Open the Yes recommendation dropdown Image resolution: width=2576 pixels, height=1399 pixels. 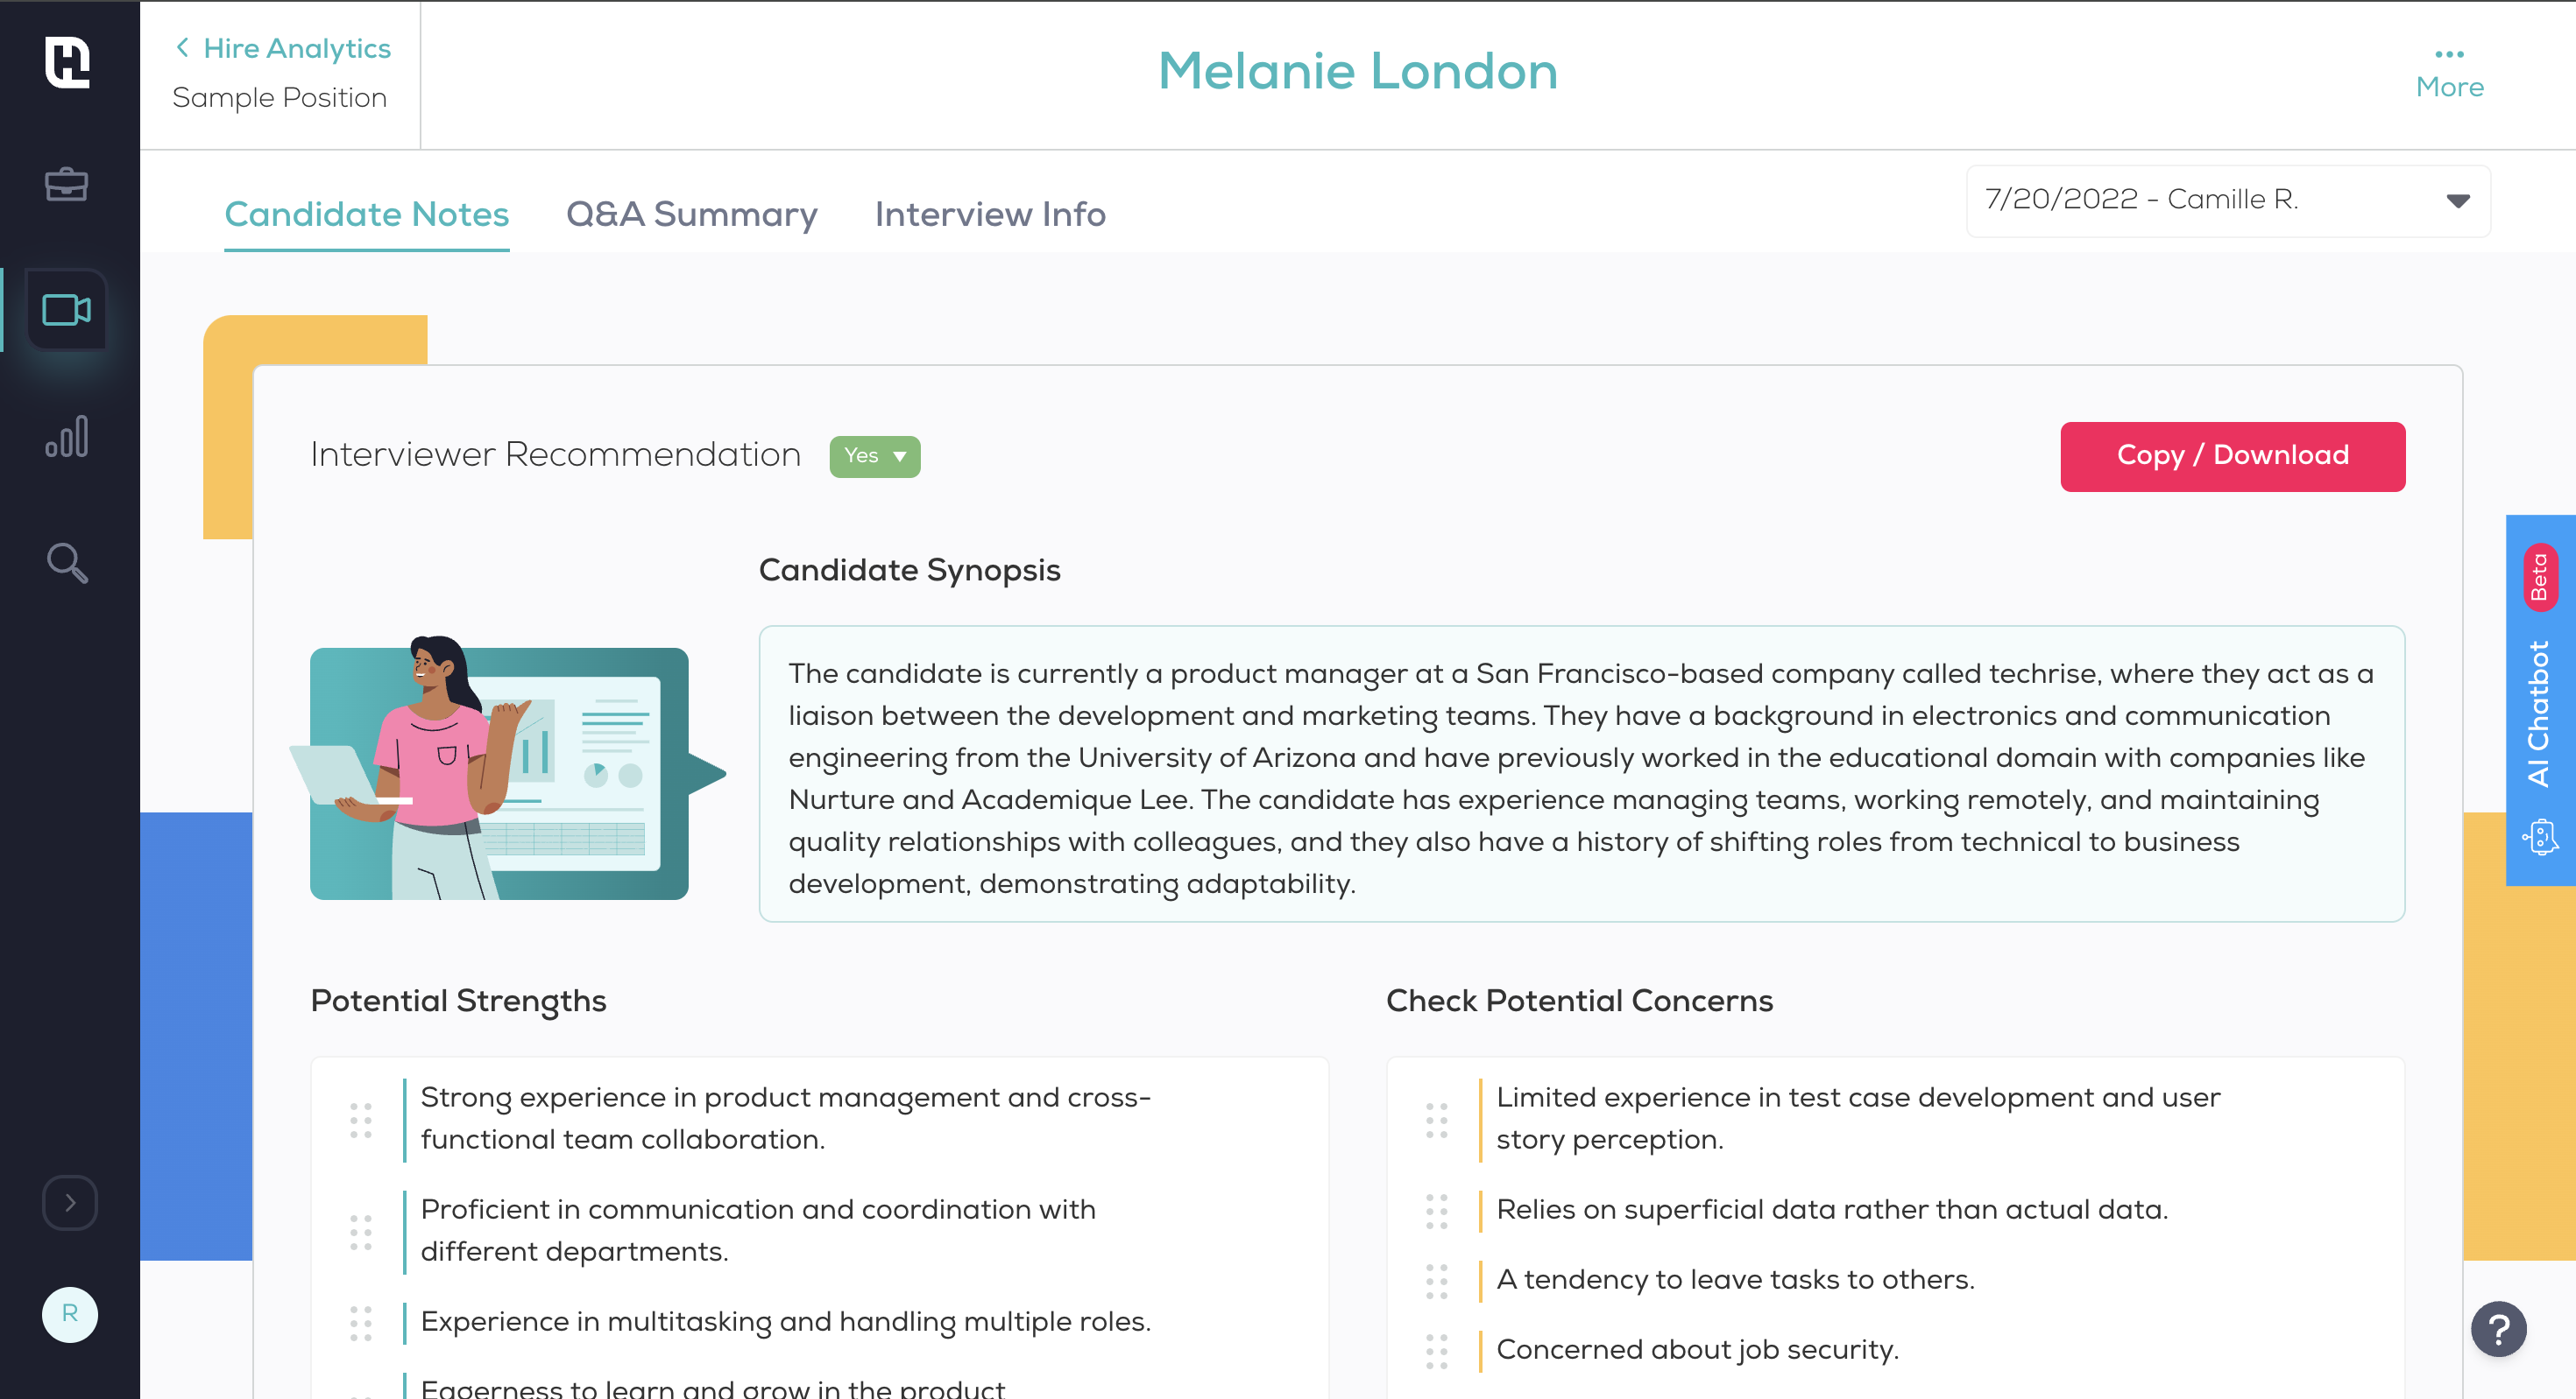click(874, 455)
